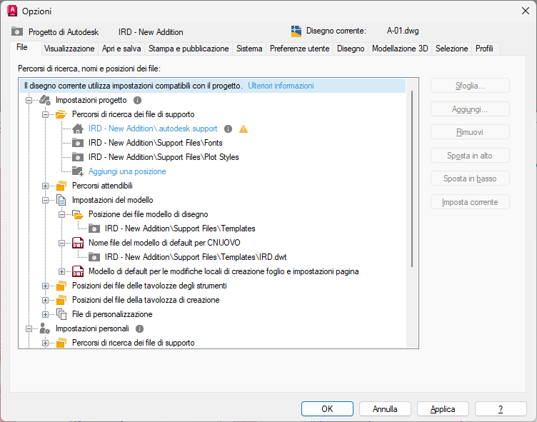Click Impostazioni del modello document icon
537x422 pixels.
61,201
